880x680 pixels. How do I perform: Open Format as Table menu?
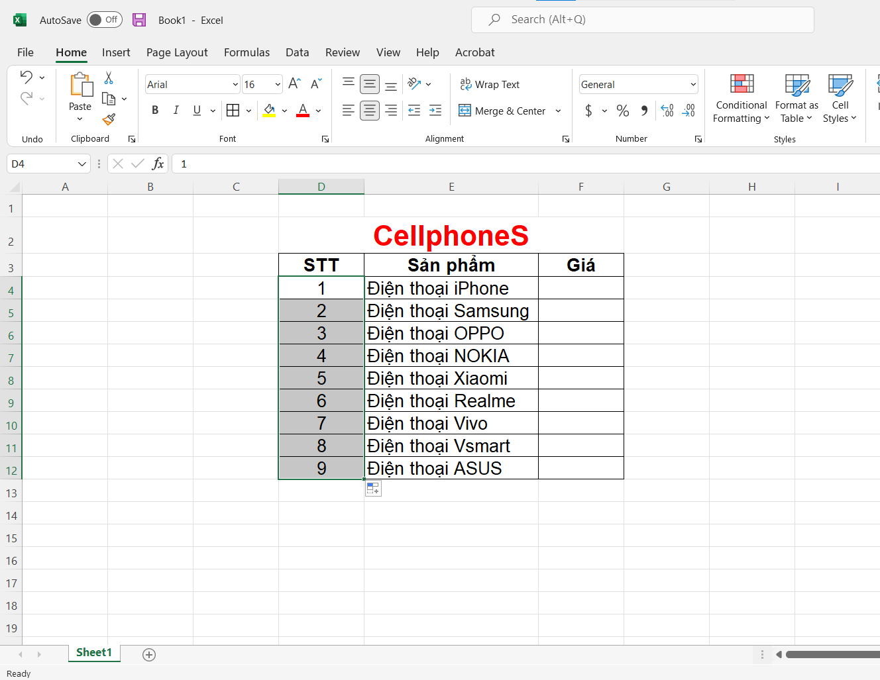[797, 98]
